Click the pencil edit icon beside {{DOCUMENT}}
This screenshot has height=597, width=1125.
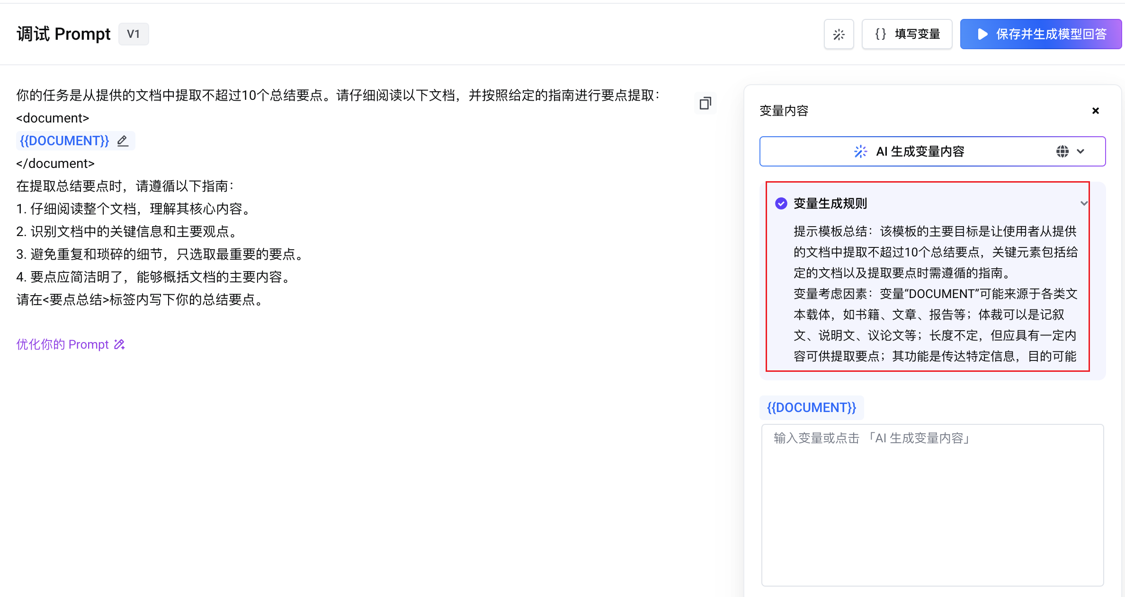point(123,140)
